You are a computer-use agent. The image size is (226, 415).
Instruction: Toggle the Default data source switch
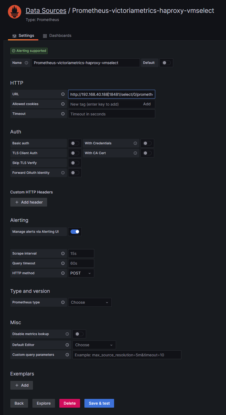pyautogui.click(x=166, y=63)
